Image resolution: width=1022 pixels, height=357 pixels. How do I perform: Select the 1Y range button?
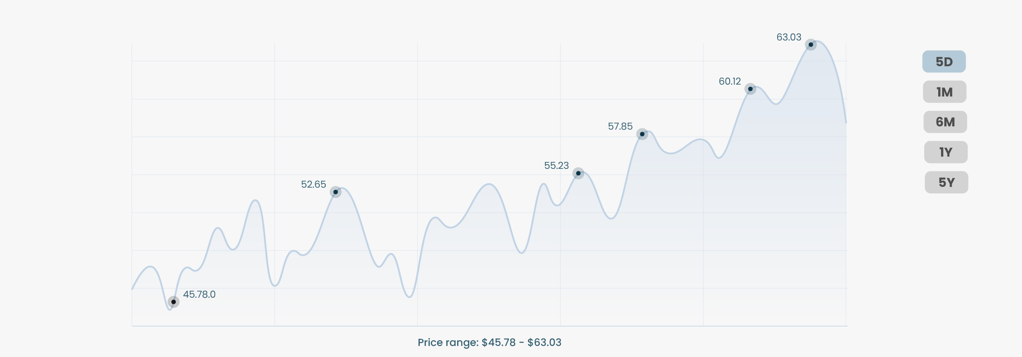coord(946,152)
